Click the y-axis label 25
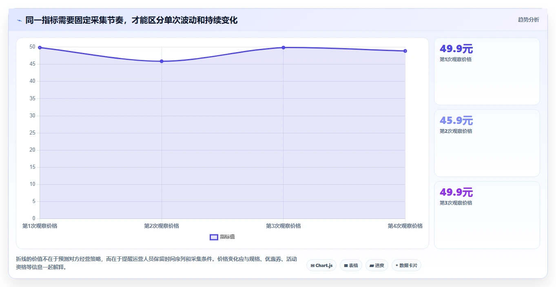Image resolution: width=556 pixels, height=287 pixels. (33, 133)
